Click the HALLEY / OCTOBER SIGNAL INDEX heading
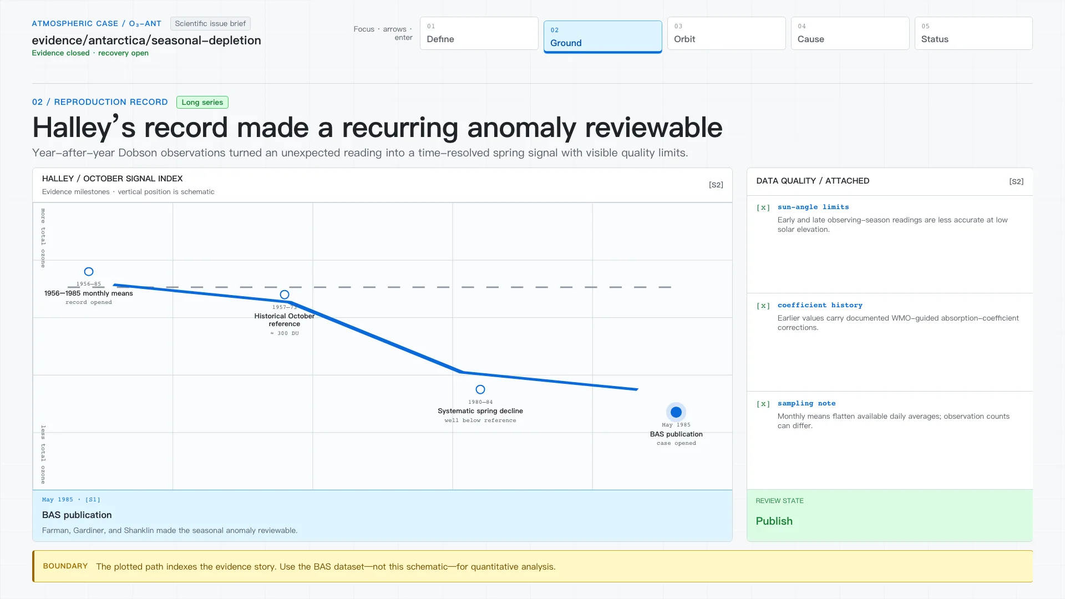 tap(113, 179)
